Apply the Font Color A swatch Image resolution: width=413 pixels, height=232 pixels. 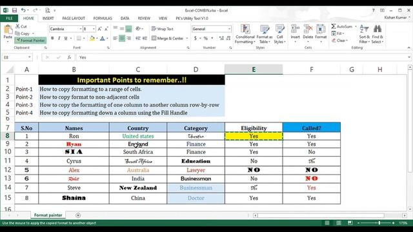103,39
